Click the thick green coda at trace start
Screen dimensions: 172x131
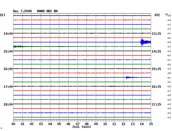tap(18, 46)
